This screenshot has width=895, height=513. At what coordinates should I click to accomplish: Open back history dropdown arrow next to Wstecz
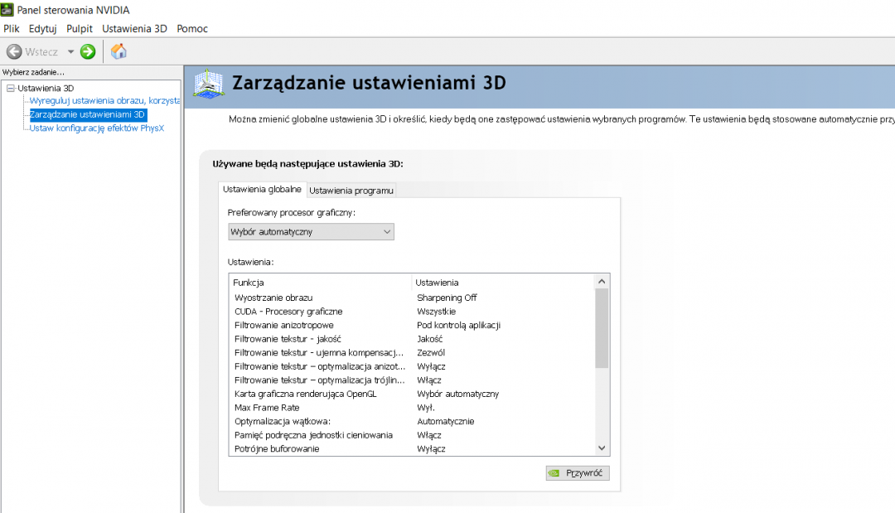tap(70, 51)
